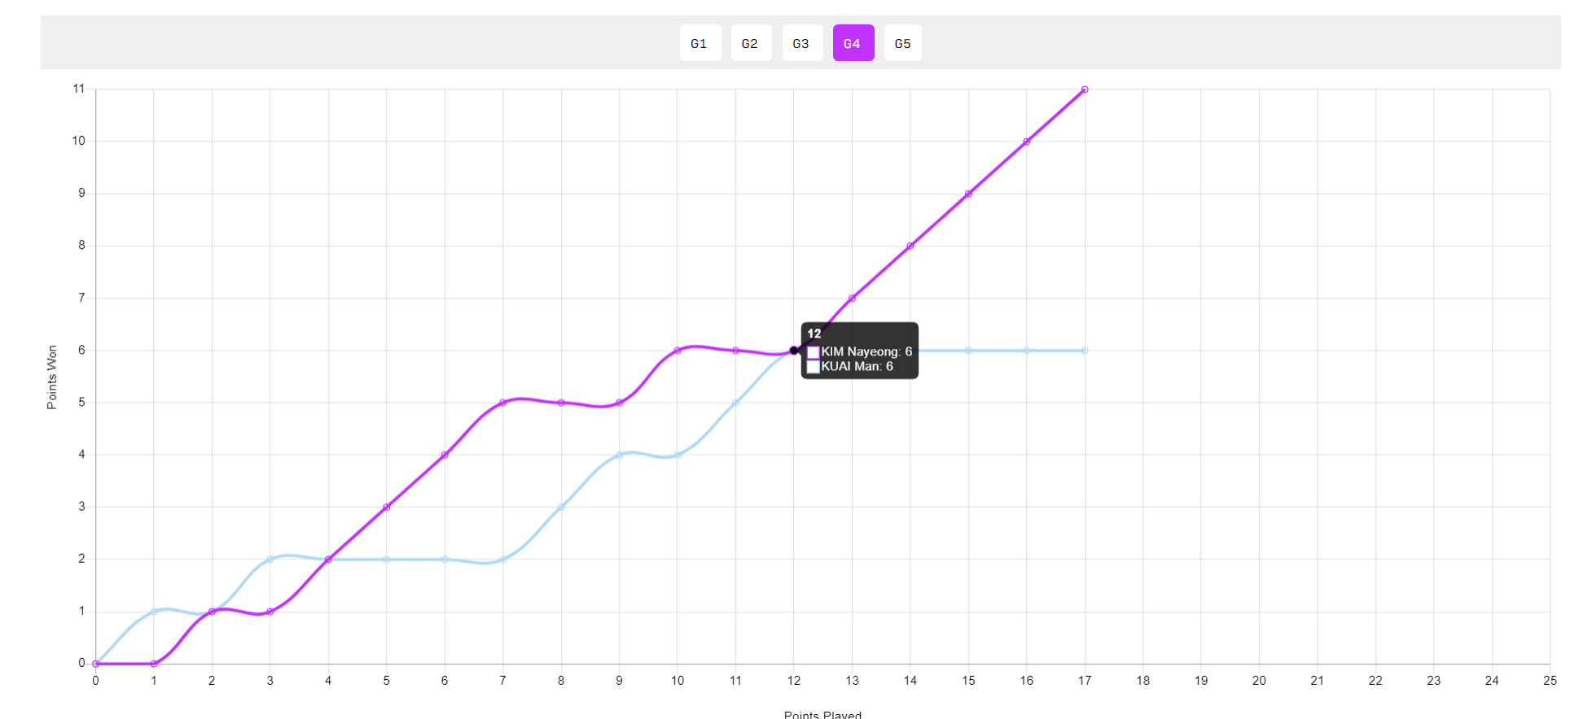Click light blue data point at 9 points played
This screenshot has width=1579, height=719.
pyautogui.click(x=619, y=455)
